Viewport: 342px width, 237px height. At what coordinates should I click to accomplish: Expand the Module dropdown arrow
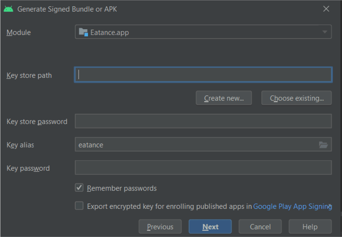tap(324, 32)
